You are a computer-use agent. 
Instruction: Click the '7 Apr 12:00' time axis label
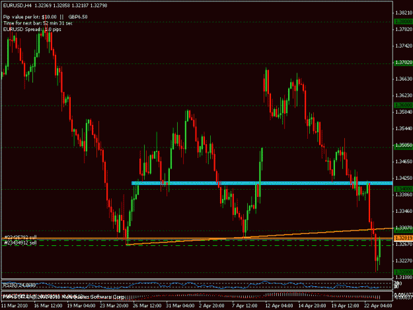(x=244, y=306)
